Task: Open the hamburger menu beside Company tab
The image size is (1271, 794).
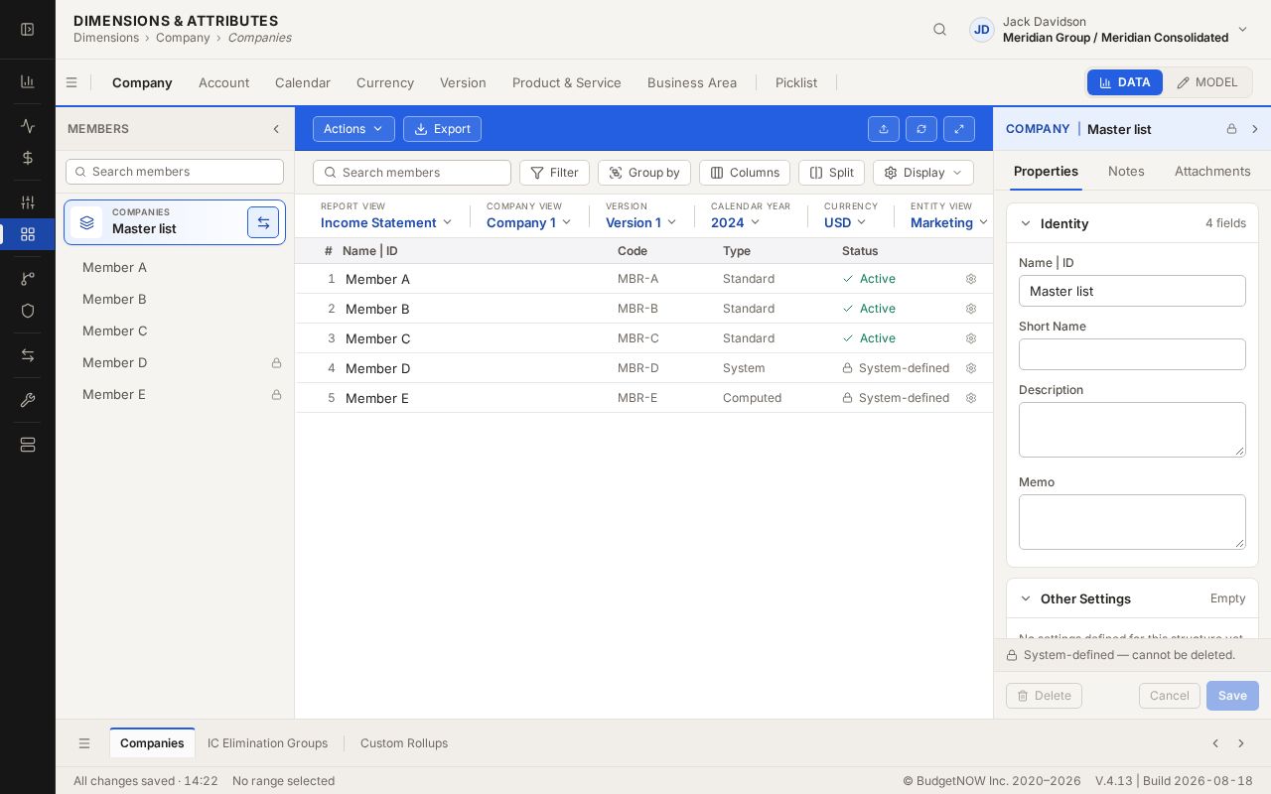Action: (x=71, y=82)
